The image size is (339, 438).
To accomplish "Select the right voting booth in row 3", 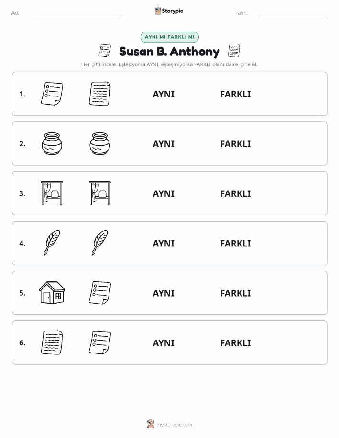I will [100, 193].
